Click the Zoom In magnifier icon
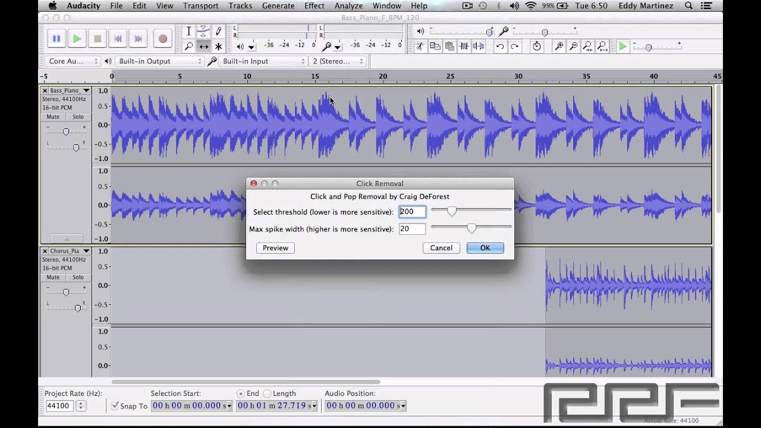This screenshot has height=428, width=761. 559,46
